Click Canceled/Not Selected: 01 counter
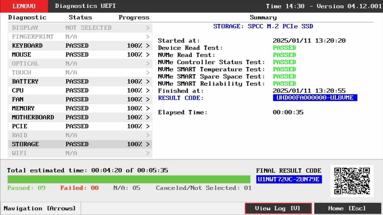 [x=204, y=188]
